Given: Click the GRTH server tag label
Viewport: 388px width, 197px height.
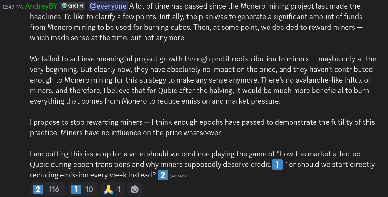Looking at the screenshot, I should point(76,6).
